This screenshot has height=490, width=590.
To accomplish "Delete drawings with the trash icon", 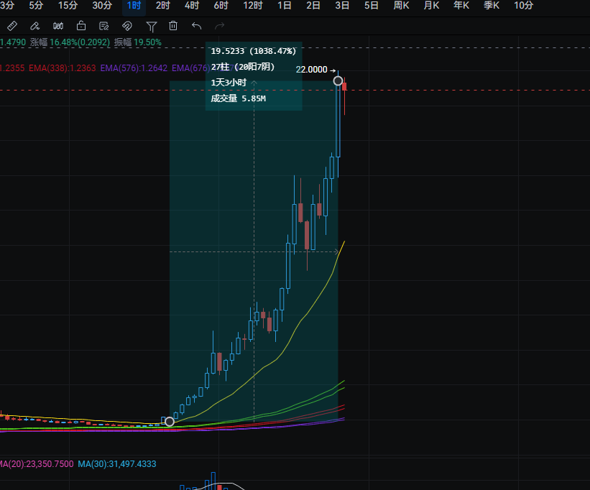I will click(x=173, y=26).
